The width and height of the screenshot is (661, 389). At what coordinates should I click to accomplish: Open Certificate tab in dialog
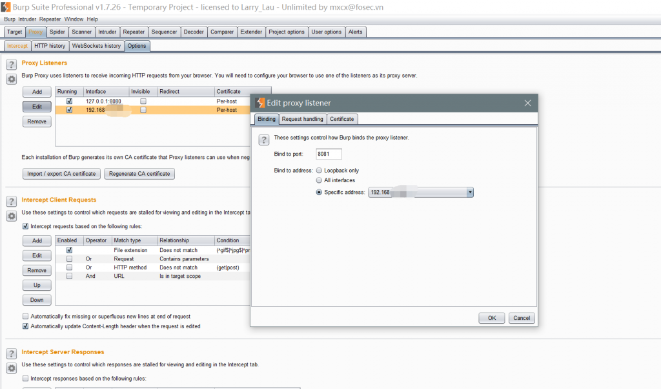(342, 119)
